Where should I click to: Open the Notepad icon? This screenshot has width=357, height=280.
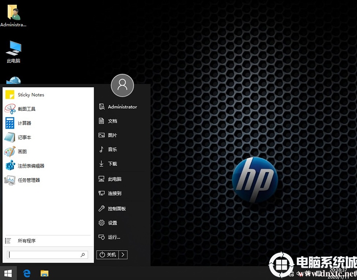click(x=10, y=137)
